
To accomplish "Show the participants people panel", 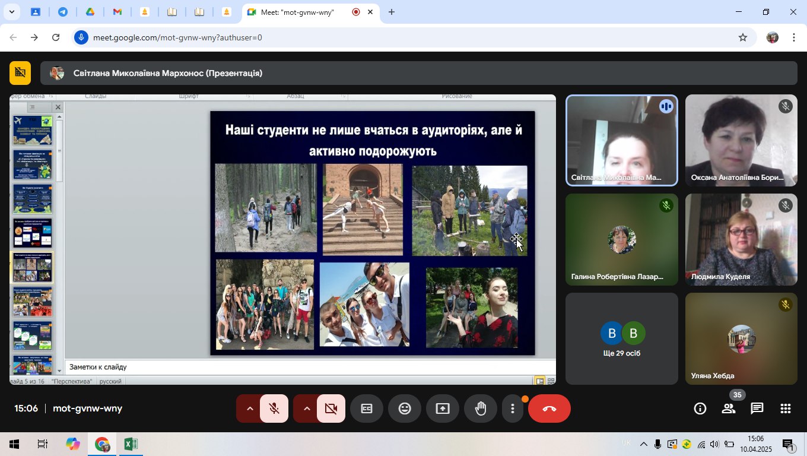I will pyautogui.click(x=729, y=408).
